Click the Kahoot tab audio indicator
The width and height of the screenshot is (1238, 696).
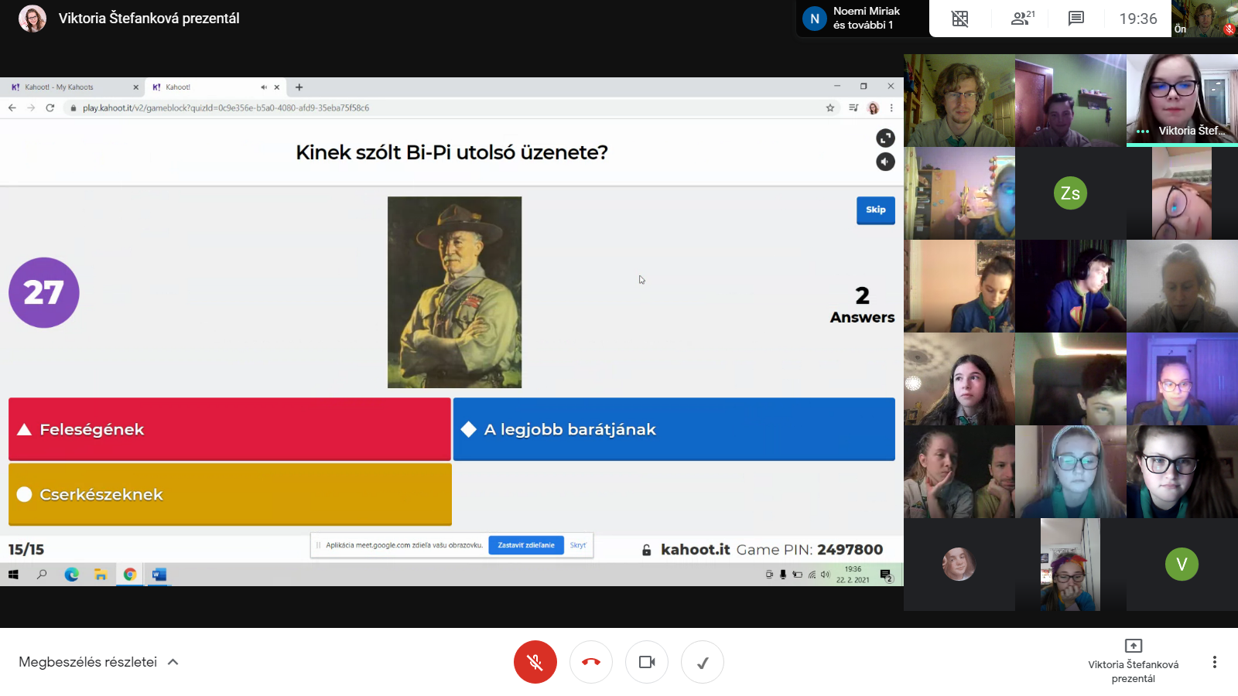(264, 87)
